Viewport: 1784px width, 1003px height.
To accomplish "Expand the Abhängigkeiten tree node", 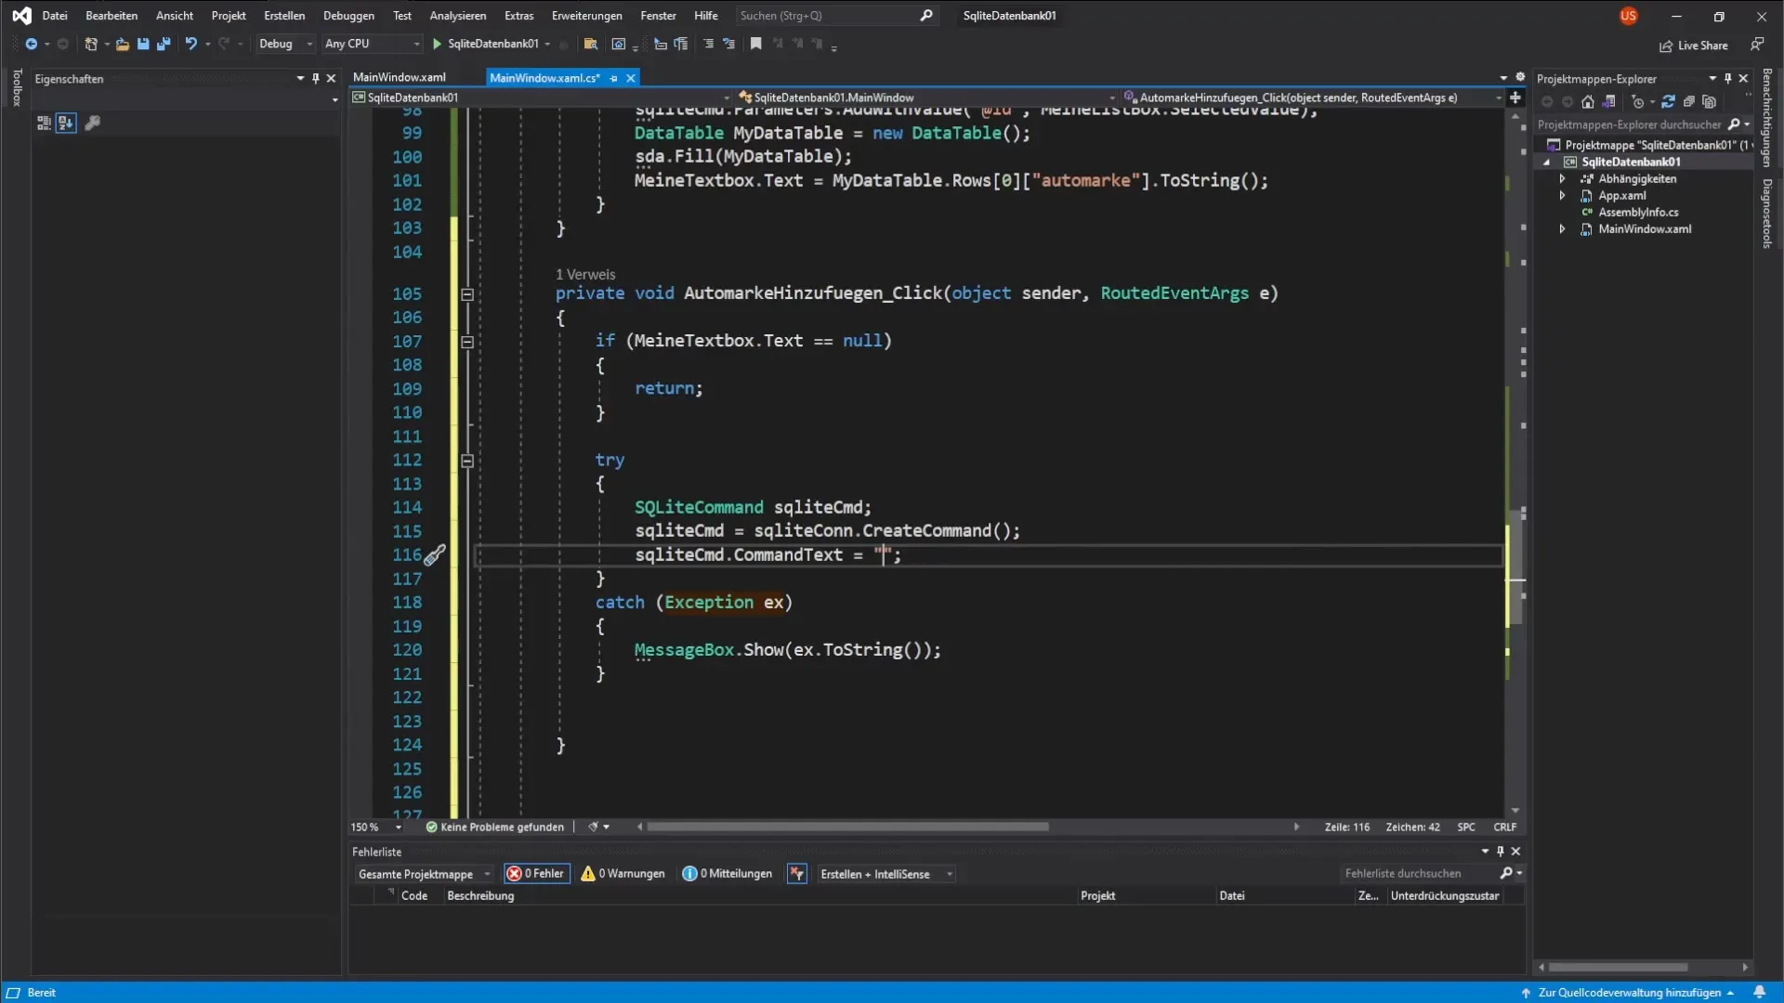I will pyautogui.click(x=1562, y=179).
